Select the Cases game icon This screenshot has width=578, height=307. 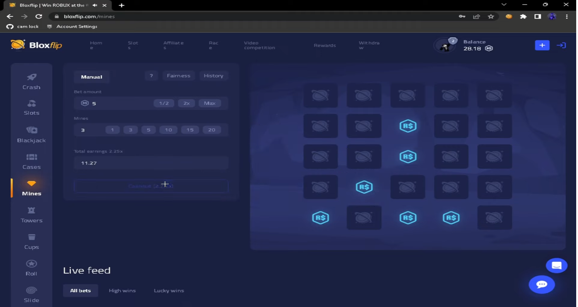(31, 161)
